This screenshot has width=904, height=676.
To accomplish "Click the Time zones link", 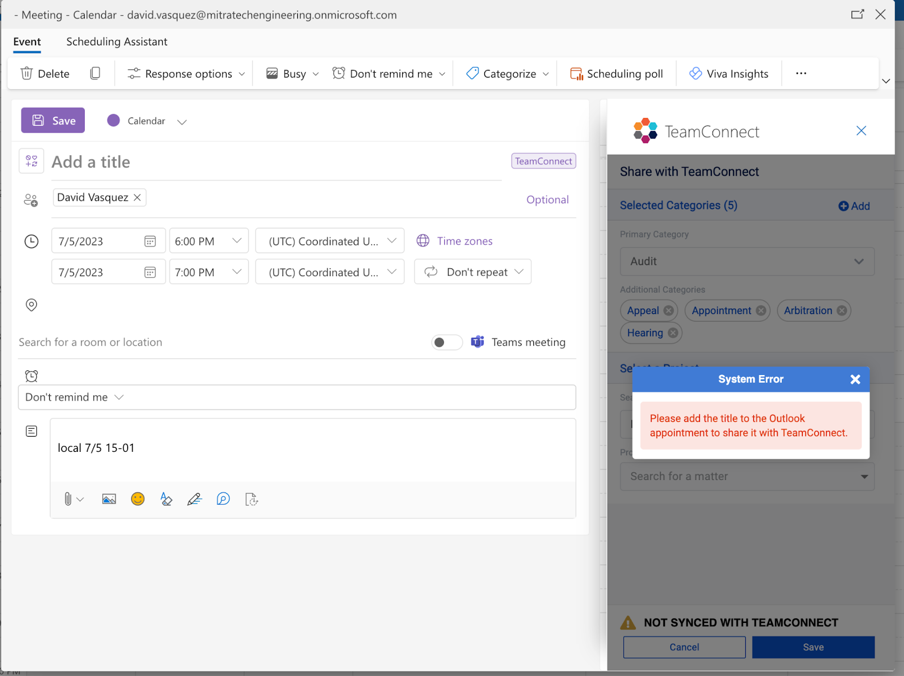I will (x=464, y=241).
